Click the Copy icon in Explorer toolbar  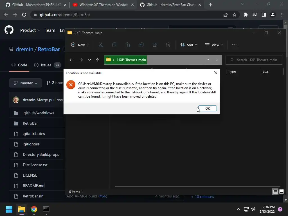pyautogui.click(x=114, y=45)
